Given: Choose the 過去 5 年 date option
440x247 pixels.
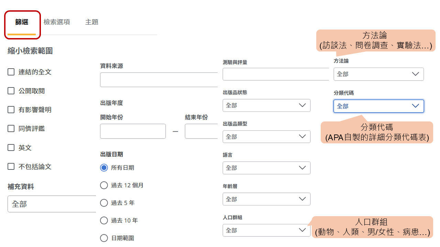Looking at the screenshot, I should coord(104,203).
